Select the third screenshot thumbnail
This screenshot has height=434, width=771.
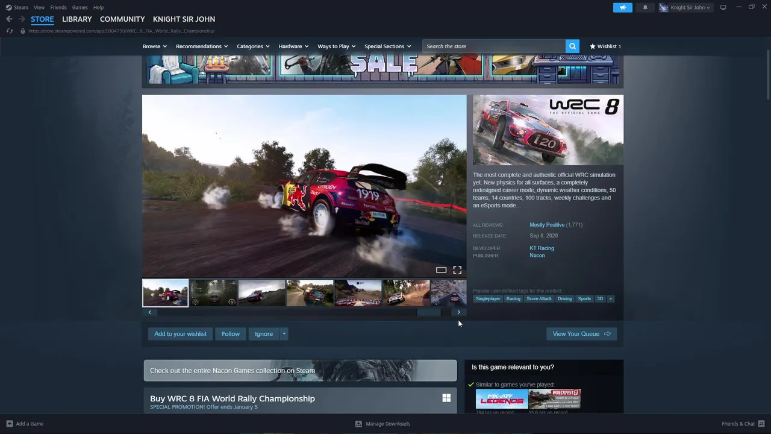[x=261, y=293]
